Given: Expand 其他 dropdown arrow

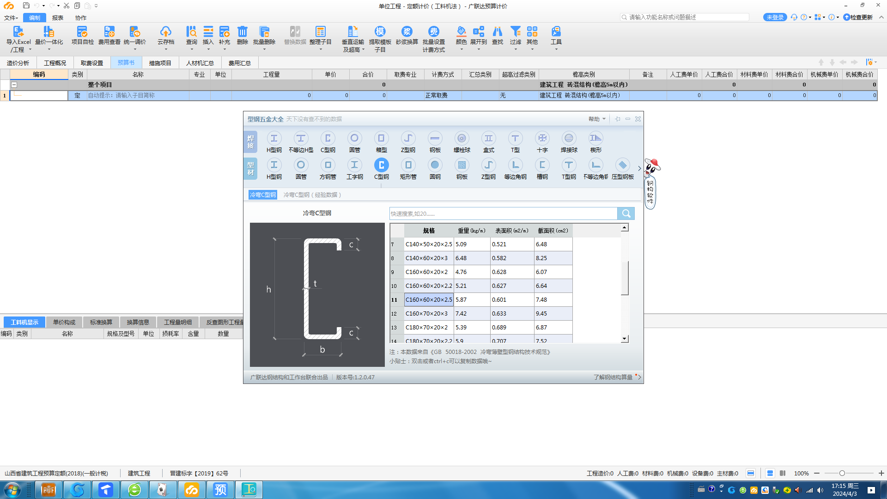Looking at the screenshot, I should (532, 49).
